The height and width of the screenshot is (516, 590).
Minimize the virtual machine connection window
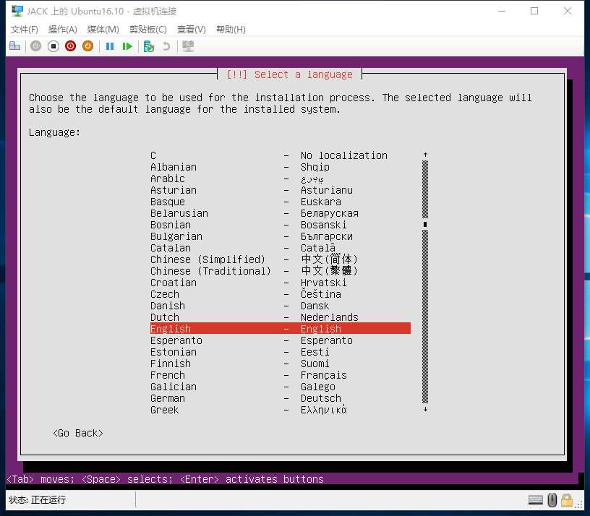pyautogui.click(x=502, y=12)
